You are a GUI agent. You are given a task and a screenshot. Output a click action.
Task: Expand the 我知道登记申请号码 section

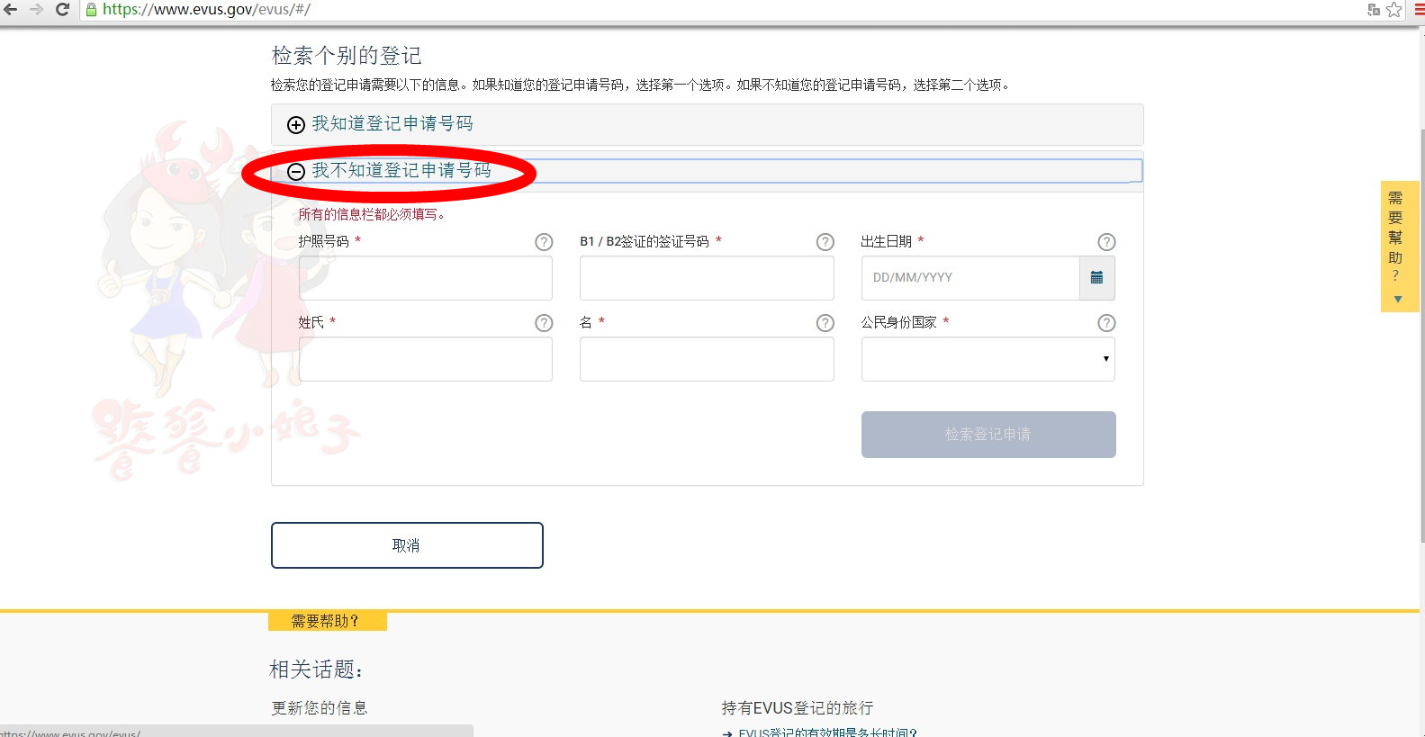pyautogui.click(x=392, y=124)
